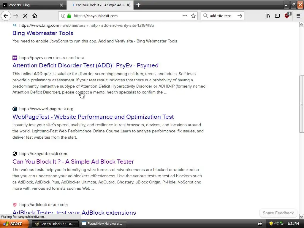Click https://www.webpagetest.org URL text
Viewport: 304px width, 228px height.
click(46, 109)
